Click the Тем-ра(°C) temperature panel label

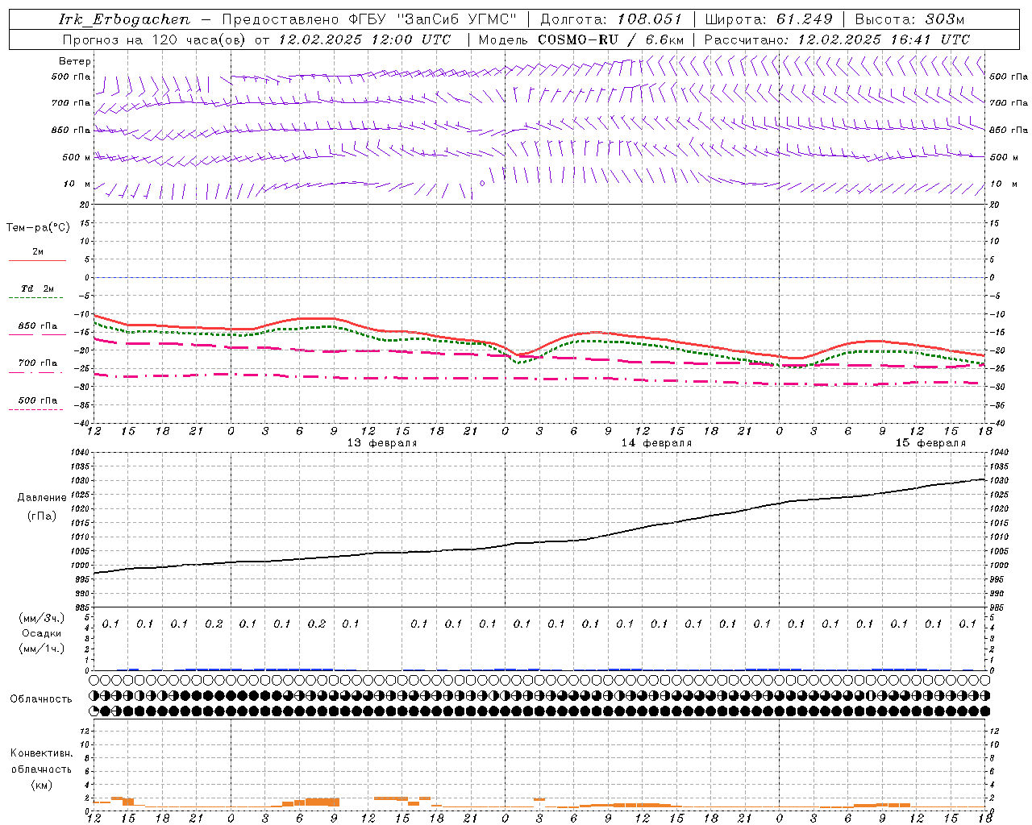point(38,228)
